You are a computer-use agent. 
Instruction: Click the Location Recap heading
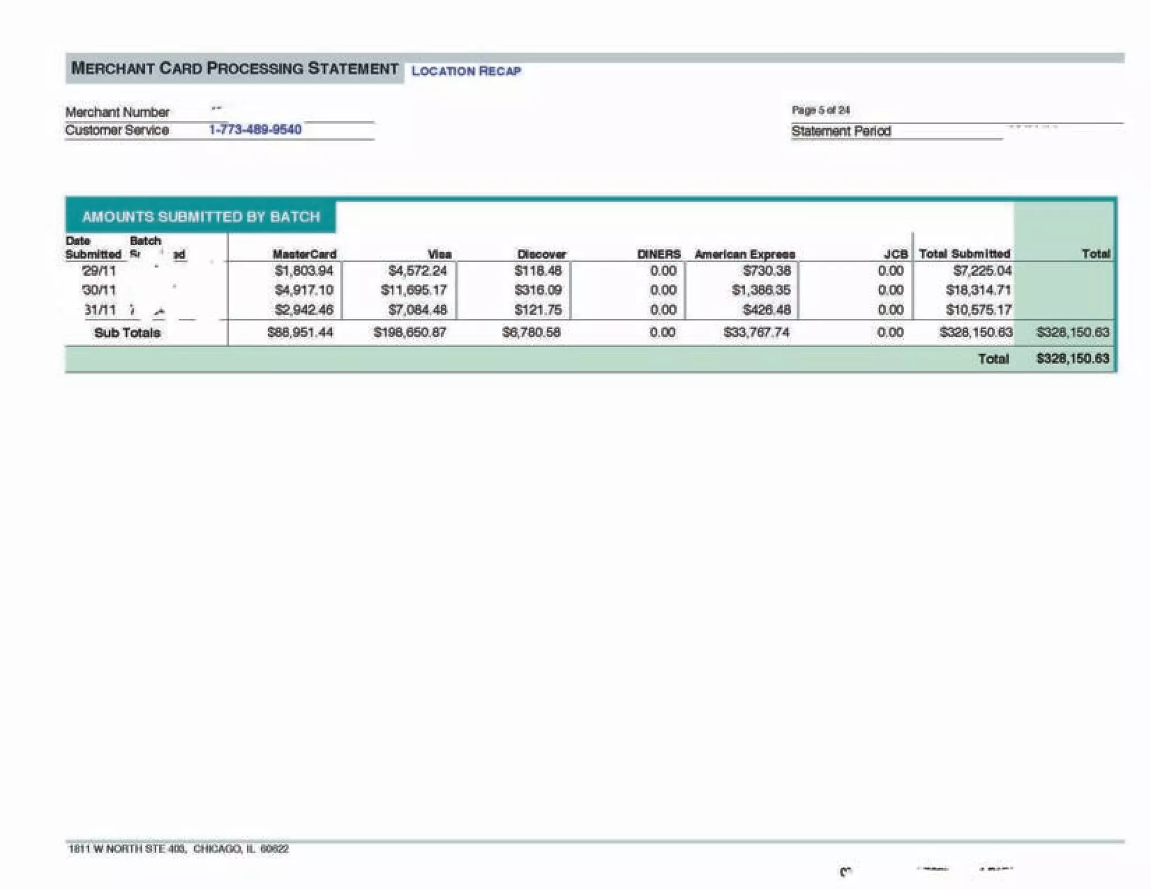point(466,71)
